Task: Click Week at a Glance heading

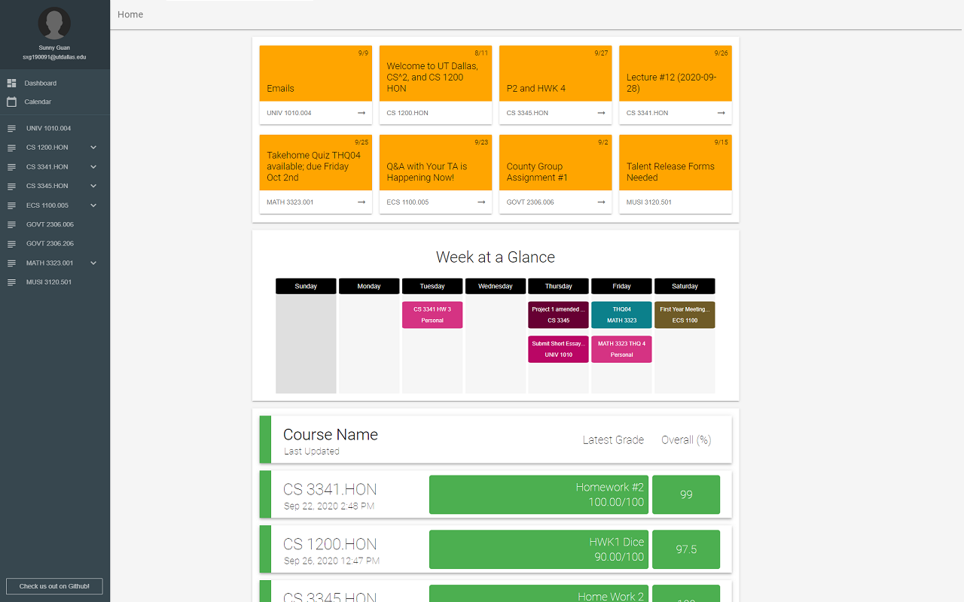Action: [x=496, y=257]
